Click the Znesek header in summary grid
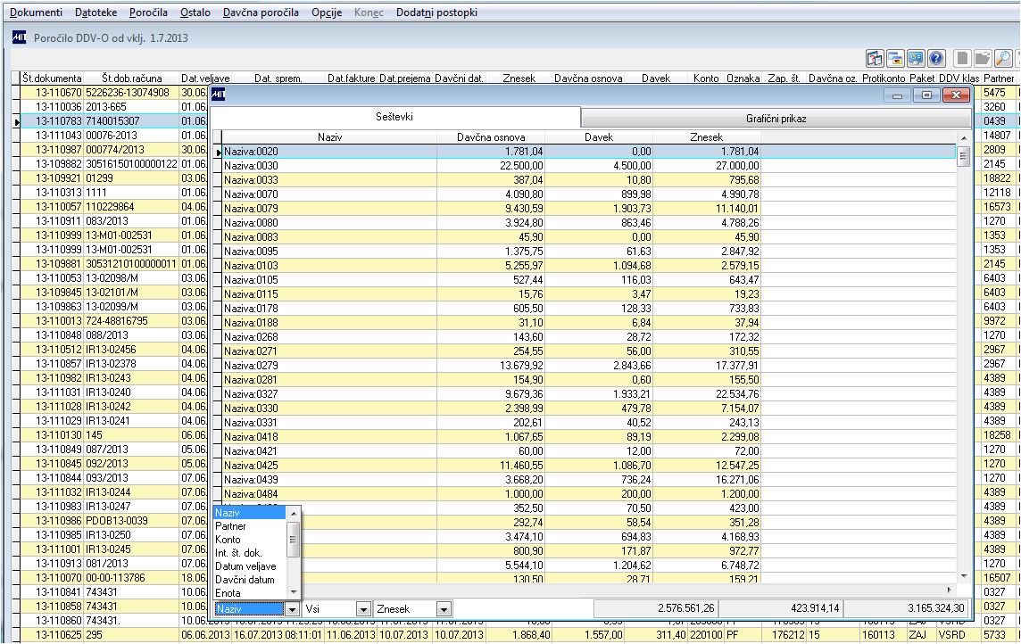 click(707, 137)
